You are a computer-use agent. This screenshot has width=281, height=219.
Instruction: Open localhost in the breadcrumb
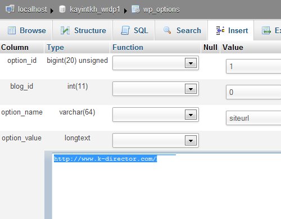[x=33, y=10]
